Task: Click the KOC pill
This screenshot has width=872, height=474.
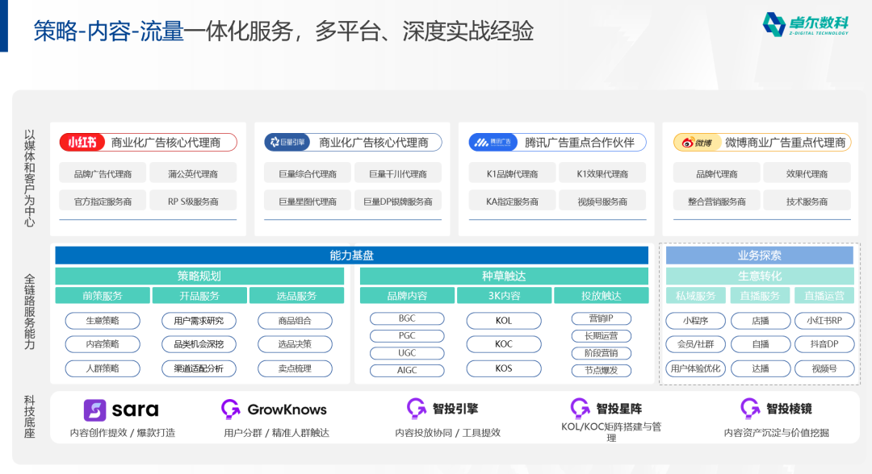Action: click(504, 344)
